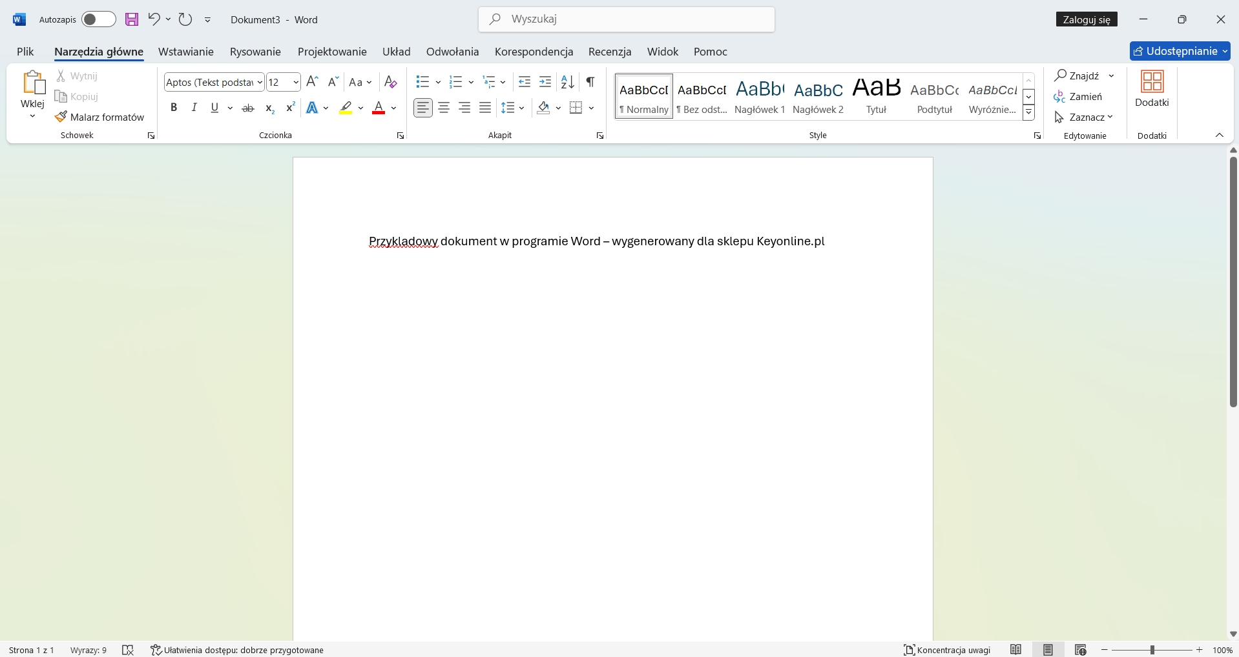Open the spelling check status icon
Screen dimensions: 1239x657
128,650
